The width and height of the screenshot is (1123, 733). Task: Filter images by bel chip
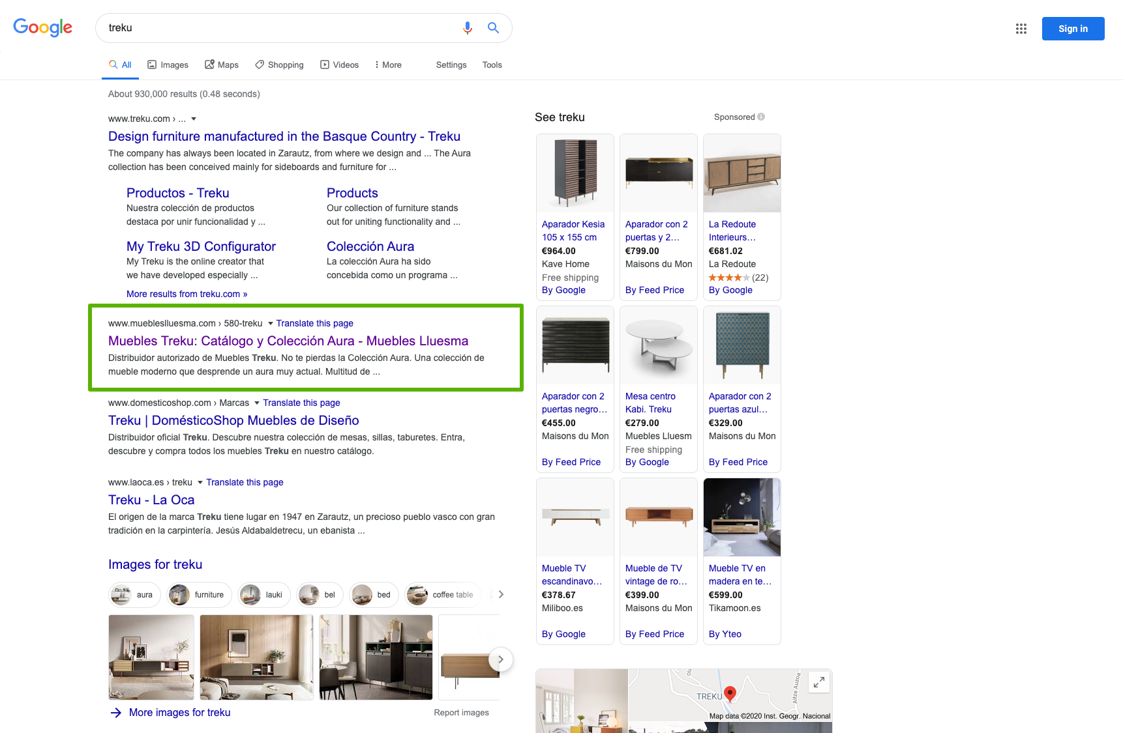pos(320,595)
